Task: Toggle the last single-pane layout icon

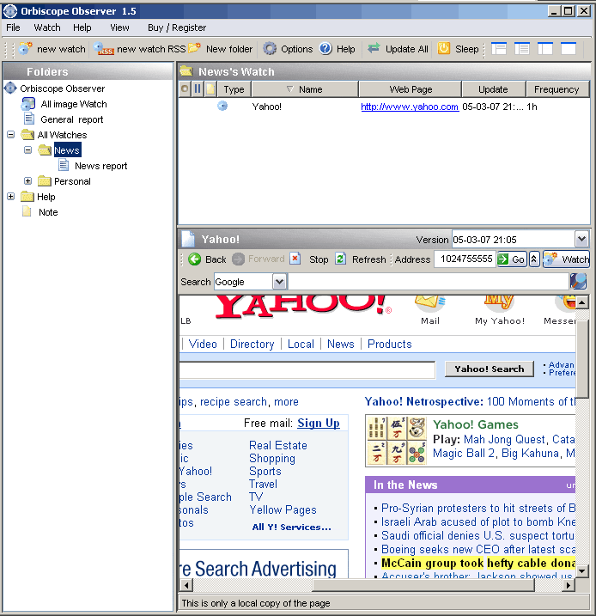Action: pyautogui.click(x=569, y=49)
